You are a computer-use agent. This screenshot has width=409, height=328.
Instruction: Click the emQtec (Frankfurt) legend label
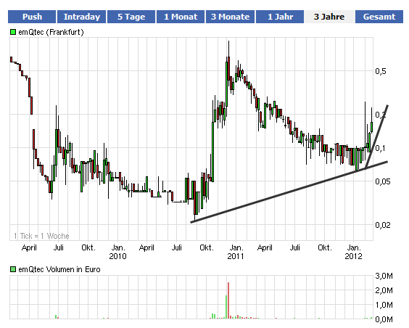[51, 32]
